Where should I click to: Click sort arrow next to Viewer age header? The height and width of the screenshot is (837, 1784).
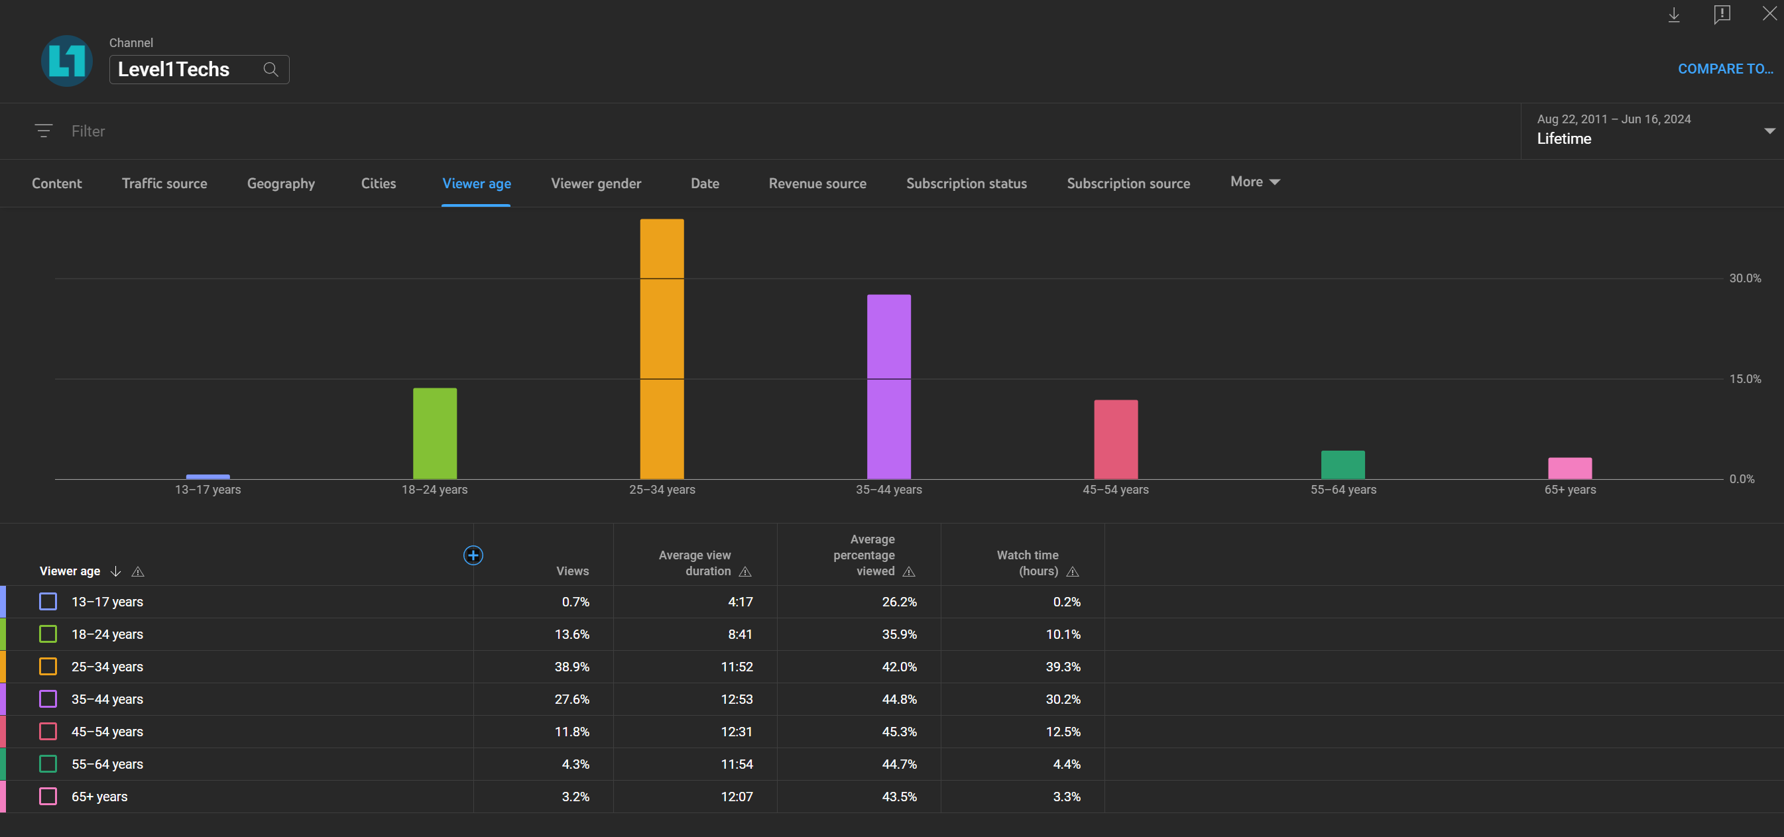click(x=115, y=572)
